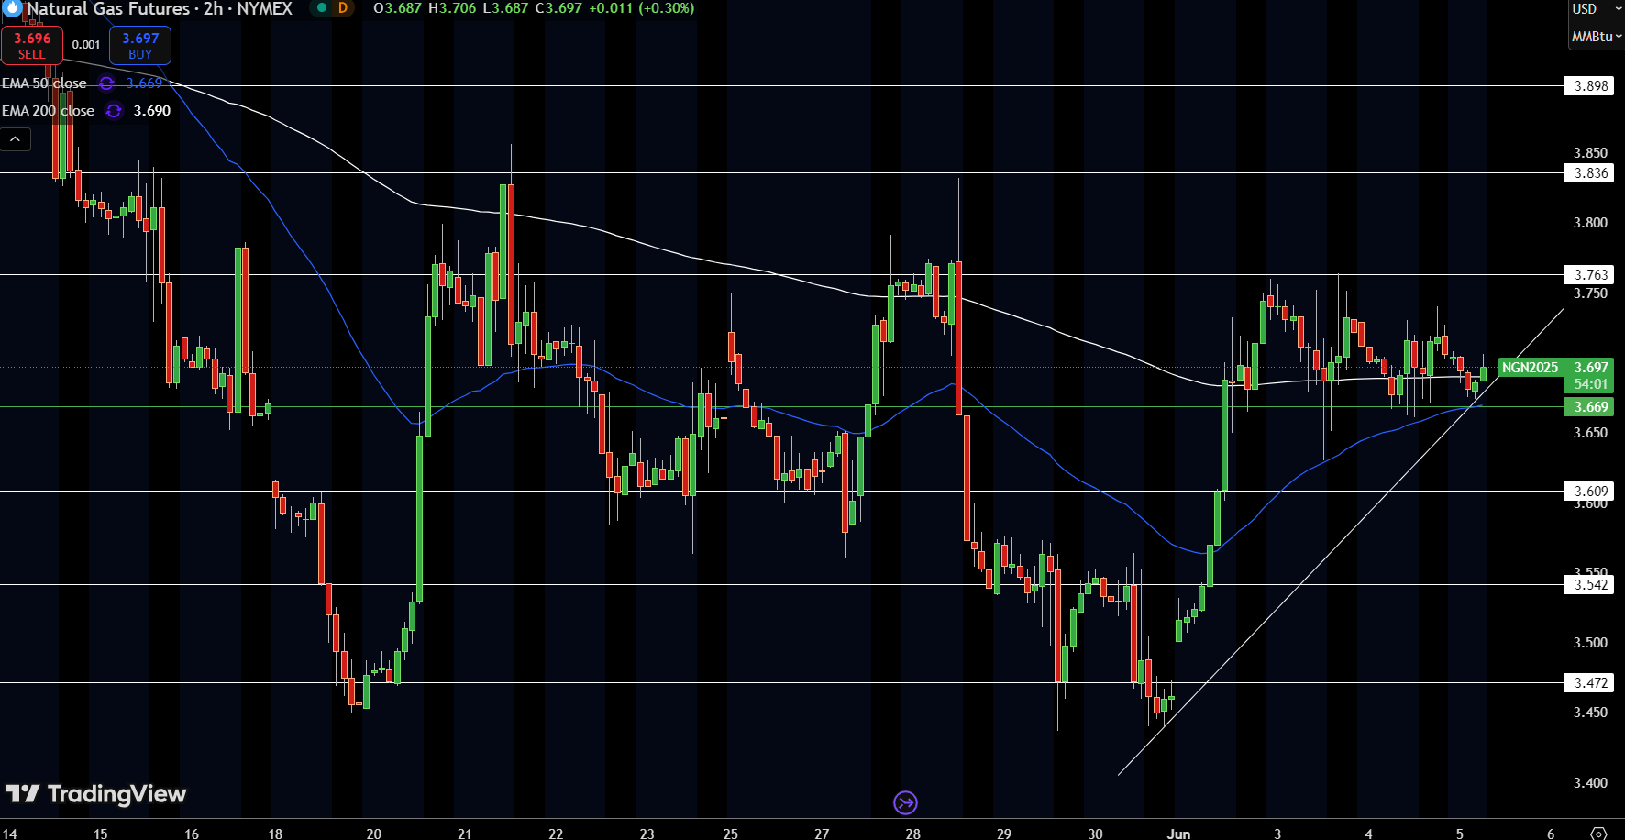Select the EMA 200 close indicator label

48,111
